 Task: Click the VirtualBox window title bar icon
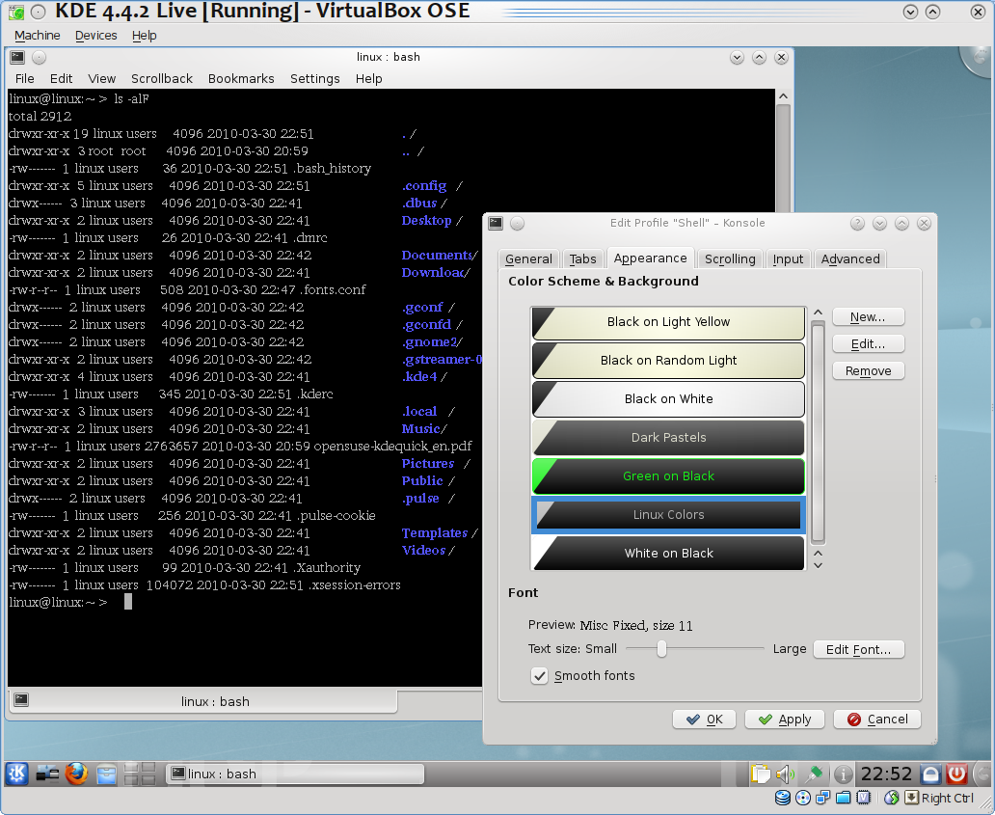click(x=16, y=12)
